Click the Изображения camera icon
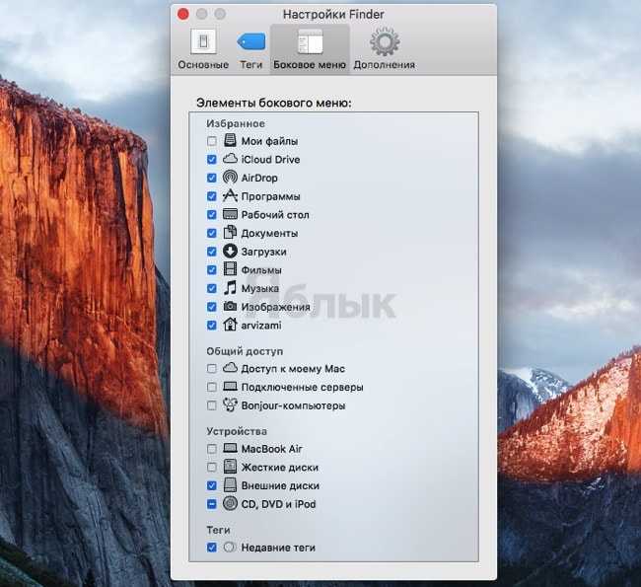The image size is (641, 587). [230, 306]
